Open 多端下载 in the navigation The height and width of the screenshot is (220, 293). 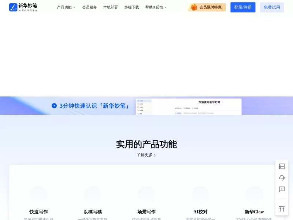point(131,7)
